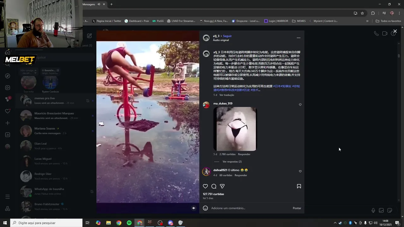The image size is (404, 227).
Task: Share the post via send icon
Action: coord(222,186)
